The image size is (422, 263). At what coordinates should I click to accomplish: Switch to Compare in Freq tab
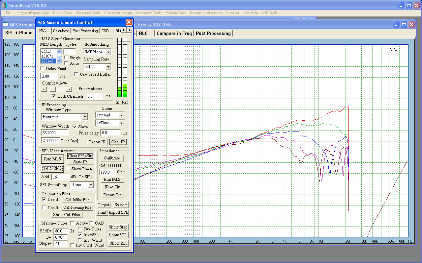174,33
